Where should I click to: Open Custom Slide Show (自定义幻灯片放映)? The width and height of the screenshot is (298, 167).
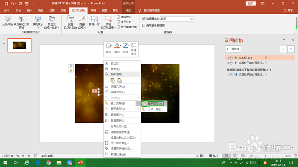[x=52, y=22]
